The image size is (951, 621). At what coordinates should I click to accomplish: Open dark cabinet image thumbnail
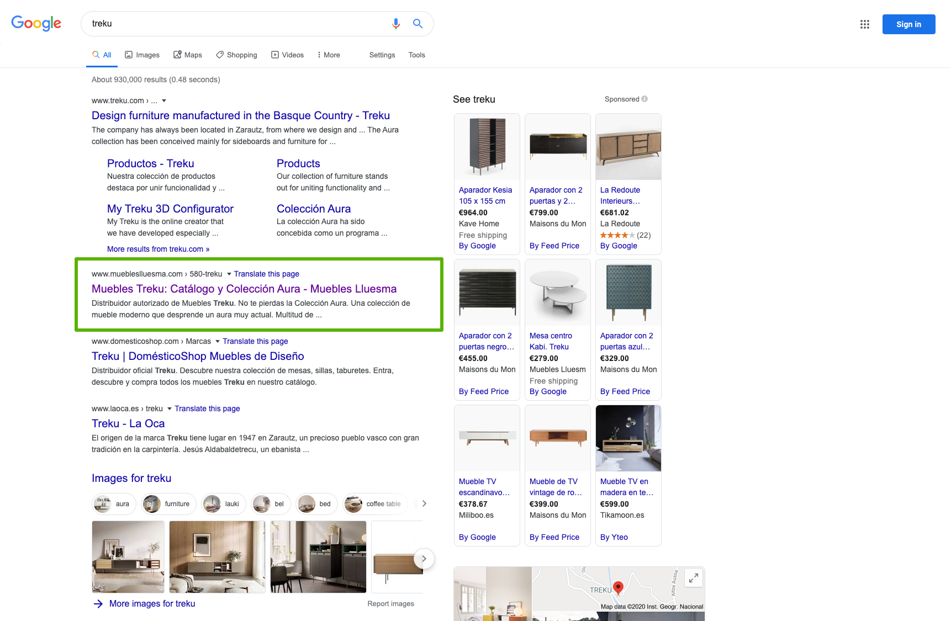pos(319,557)
